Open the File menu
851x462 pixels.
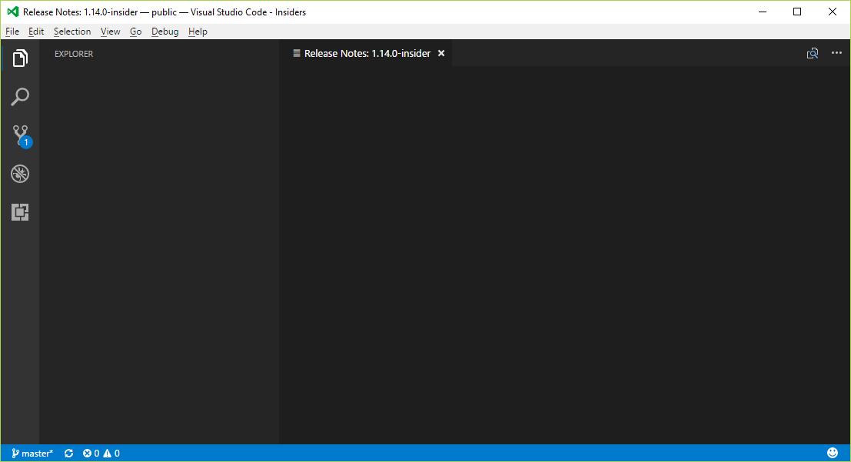coord(12,31)
